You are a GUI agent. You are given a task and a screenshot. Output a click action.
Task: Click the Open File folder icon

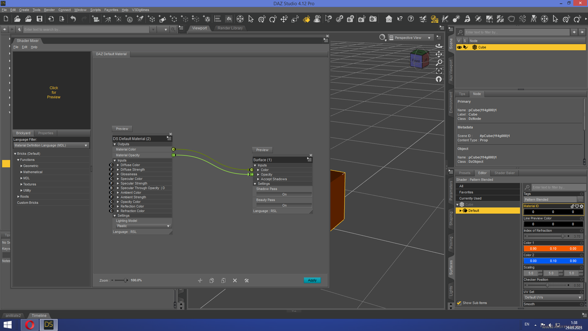(x=17, y=19)
